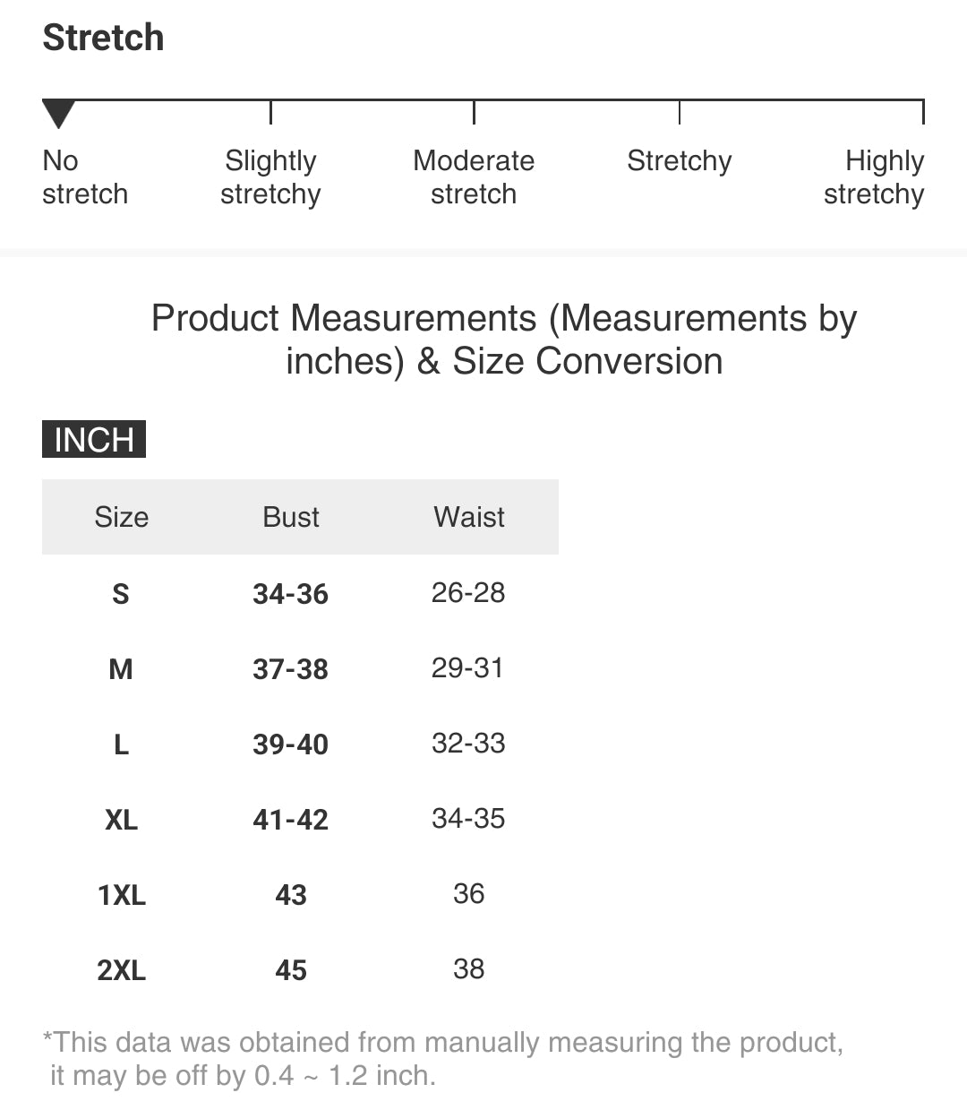Click the stretch indicator triangle marker
967x1110 pixels.
58,114
